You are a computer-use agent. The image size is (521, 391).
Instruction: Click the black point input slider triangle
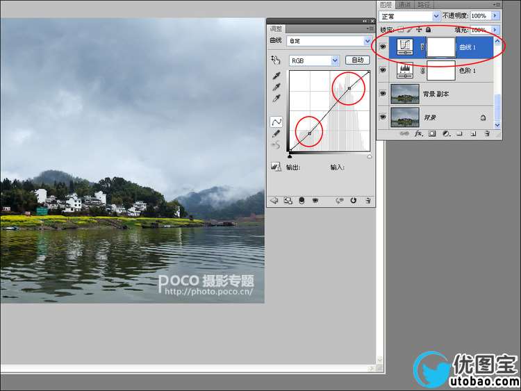[x=290, y=156]
